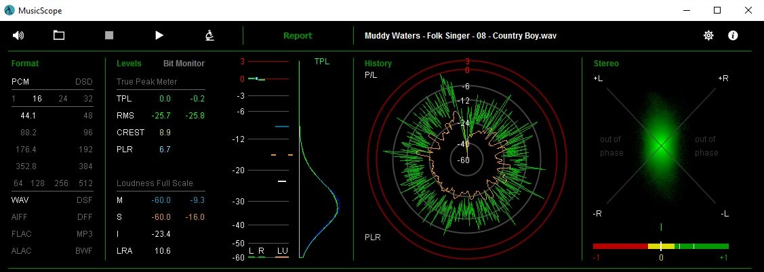Click the microscope analyze icon
764x272 pixels.
(x=210, y=36)
